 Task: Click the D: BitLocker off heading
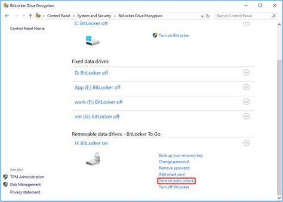[x=91, y=73]
